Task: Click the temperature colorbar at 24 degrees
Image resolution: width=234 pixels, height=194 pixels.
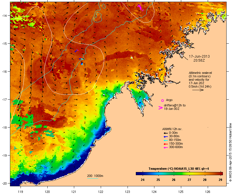Action: point(142,173)
